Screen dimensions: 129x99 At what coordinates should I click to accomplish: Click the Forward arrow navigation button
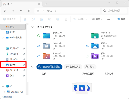click(13, 11)
